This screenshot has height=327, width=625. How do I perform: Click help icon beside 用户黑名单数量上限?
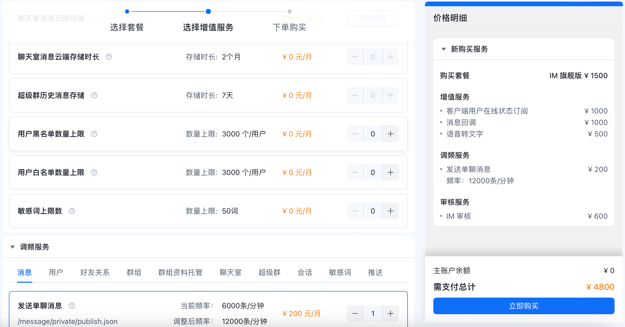[x=94, y=134]
